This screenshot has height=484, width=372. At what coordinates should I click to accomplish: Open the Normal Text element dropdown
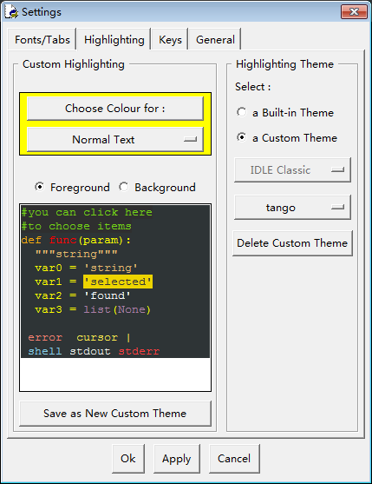(115, 140)
